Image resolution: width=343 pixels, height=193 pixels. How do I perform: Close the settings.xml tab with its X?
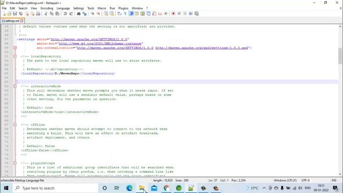tap(21, 21)
